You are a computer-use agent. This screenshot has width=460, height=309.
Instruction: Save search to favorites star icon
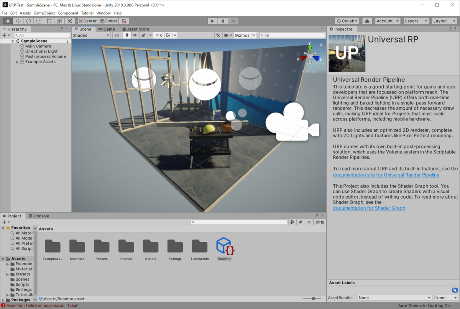[x=309, y=222]
